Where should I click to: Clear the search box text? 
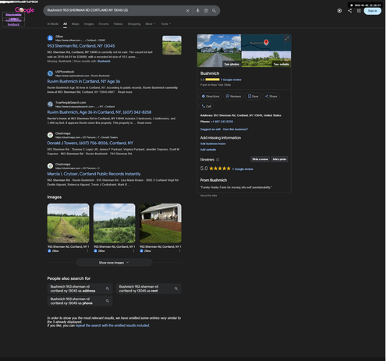(x=187, y=11)
